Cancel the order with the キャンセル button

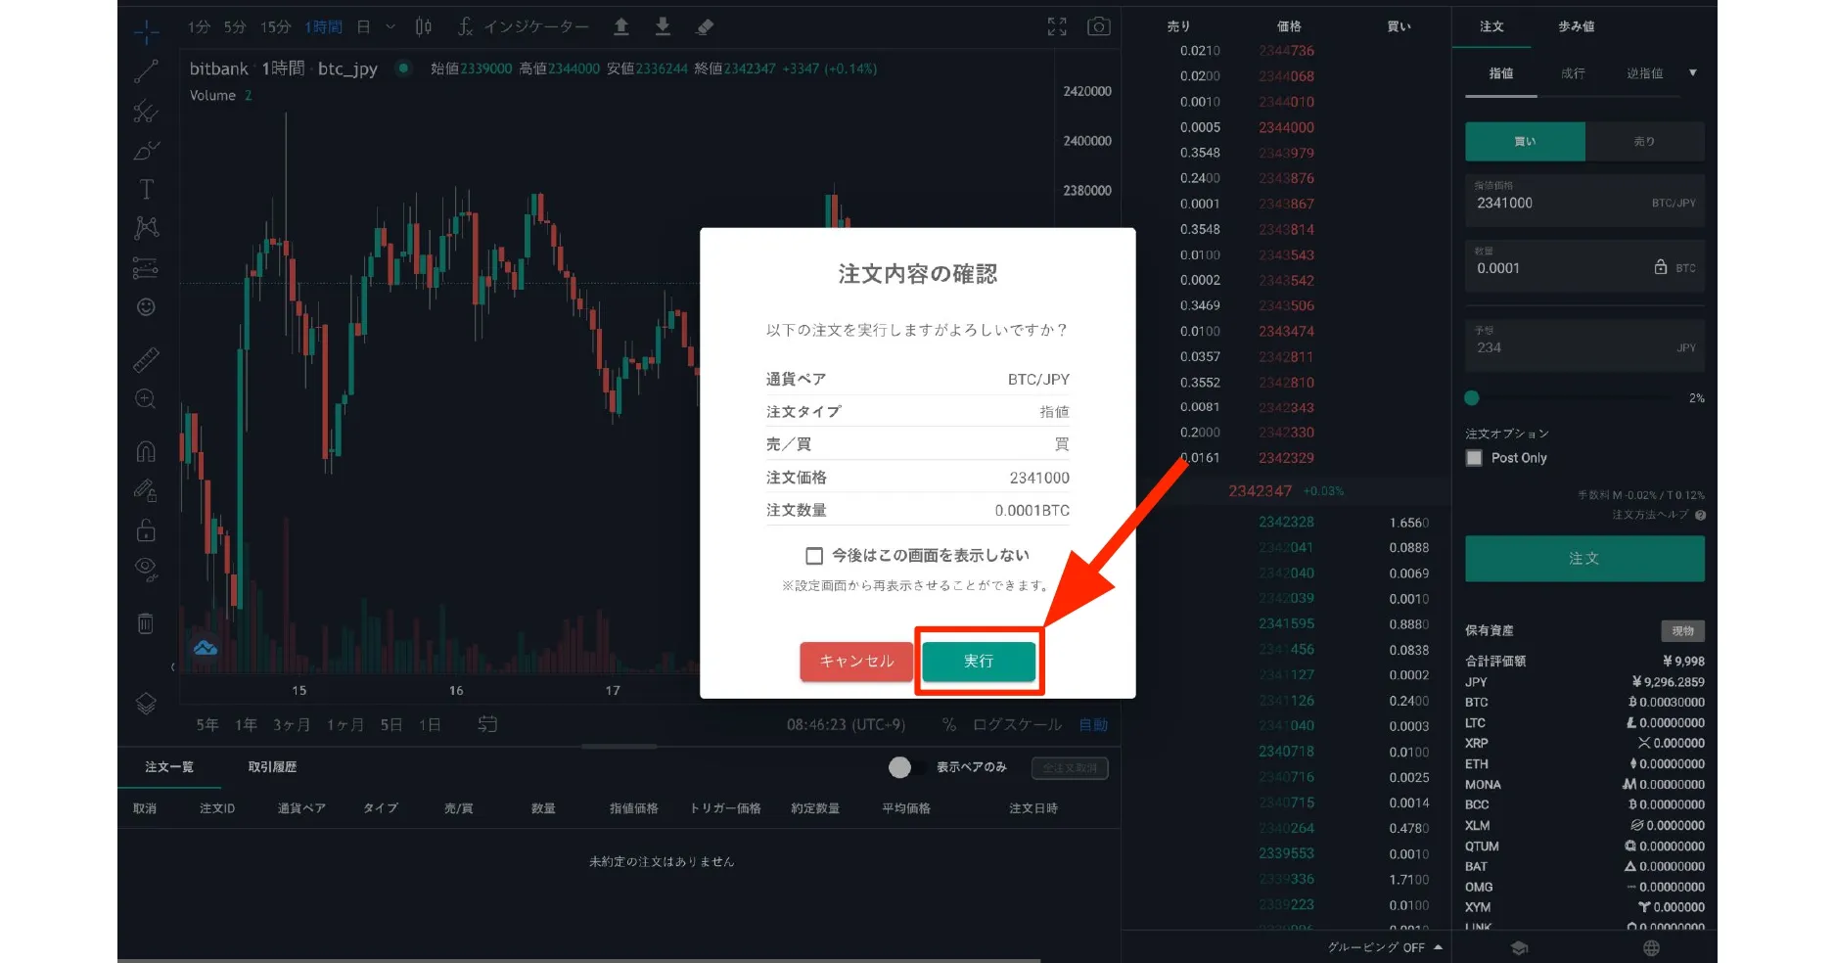856,662
